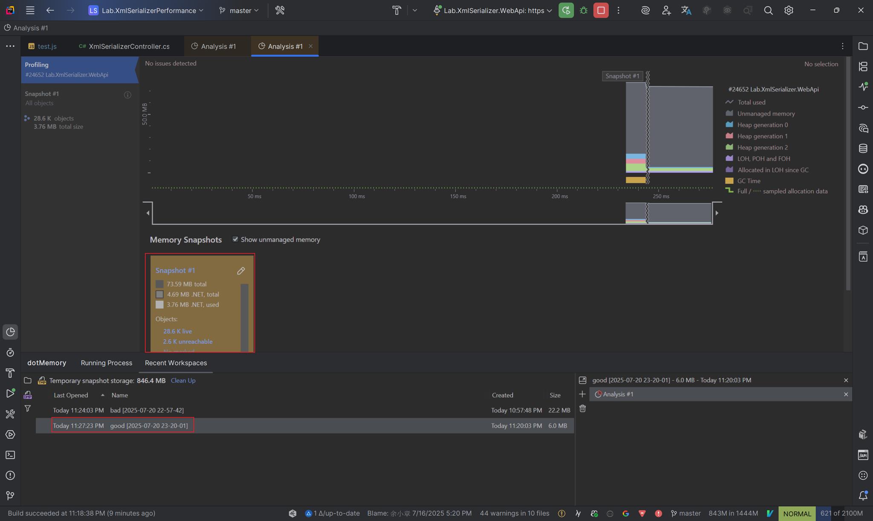Image resolution: width=873 pixels, height=521 pixels.
Task: Switch to test.js editor tab
Action: pyautogui.click(x=42, y=46)
